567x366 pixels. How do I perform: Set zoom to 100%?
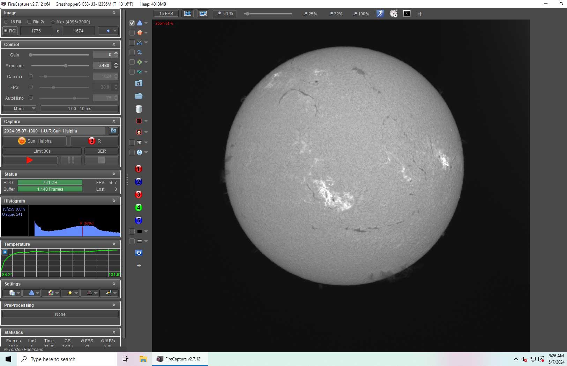tap(361, 14)
